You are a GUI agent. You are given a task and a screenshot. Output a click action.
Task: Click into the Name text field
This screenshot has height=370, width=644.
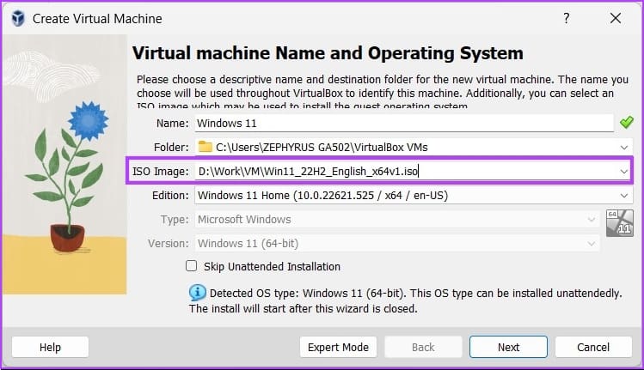404,123
